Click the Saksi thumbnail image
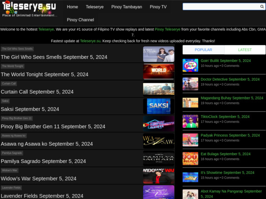 [159, 106]
